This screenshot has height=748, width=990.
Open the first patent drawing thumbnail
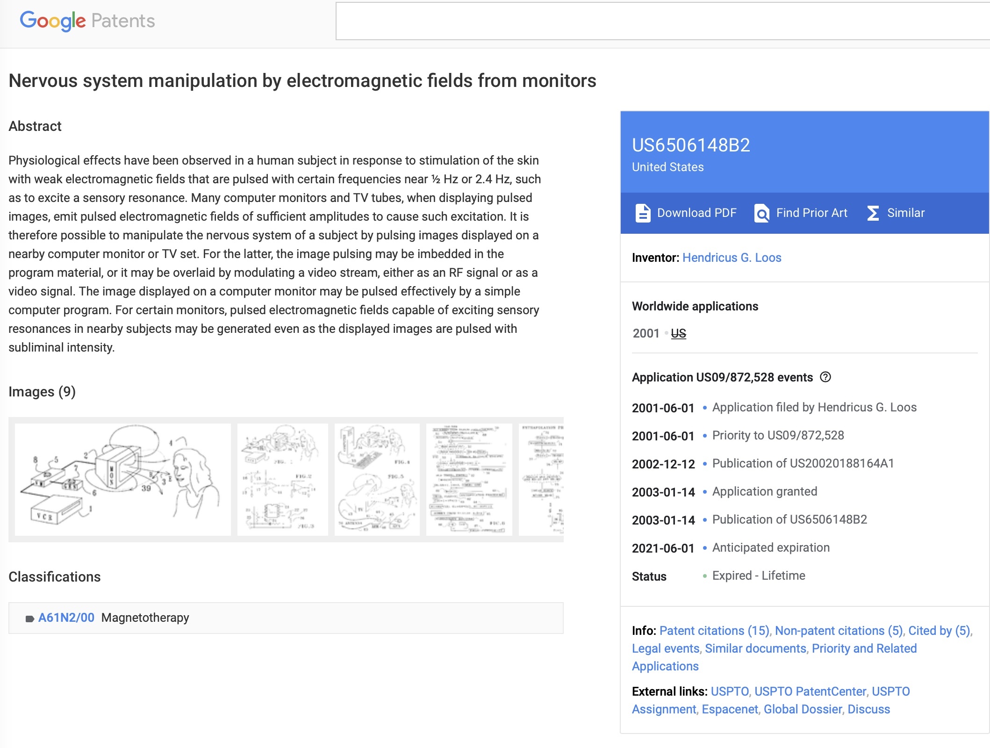point(123,480)
